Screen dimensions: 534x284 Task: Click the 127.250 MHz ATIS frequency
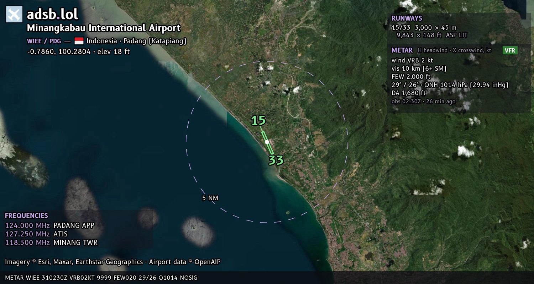[x=36, y=234]
